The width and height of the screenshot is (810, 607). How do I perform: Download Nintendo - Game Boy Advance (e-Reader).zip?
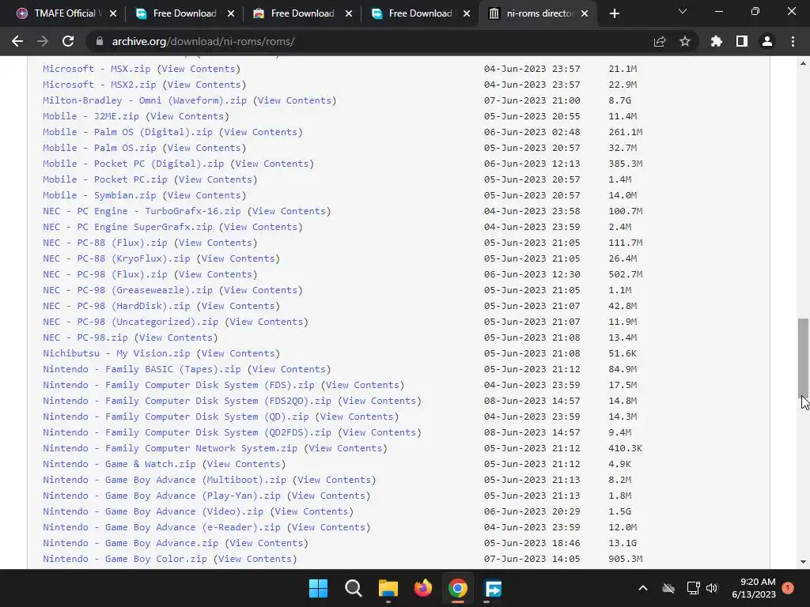click(x=161, y=527)
